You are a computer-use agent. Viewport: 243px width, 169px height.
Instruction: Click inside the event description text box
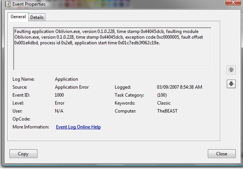[x=112, y=49]
